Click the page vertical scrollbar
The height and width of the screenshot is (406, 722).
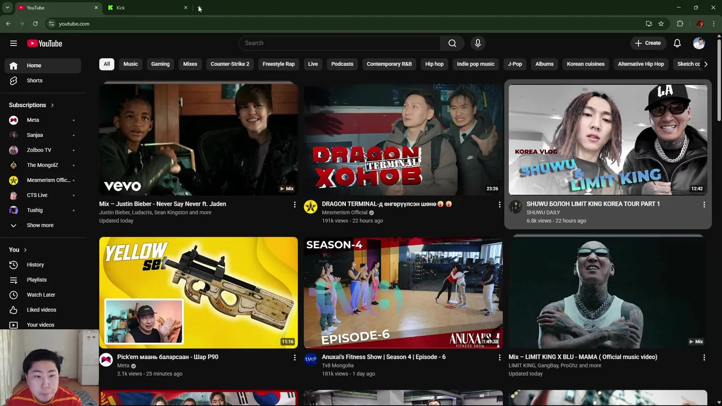[x=719, y=79]
